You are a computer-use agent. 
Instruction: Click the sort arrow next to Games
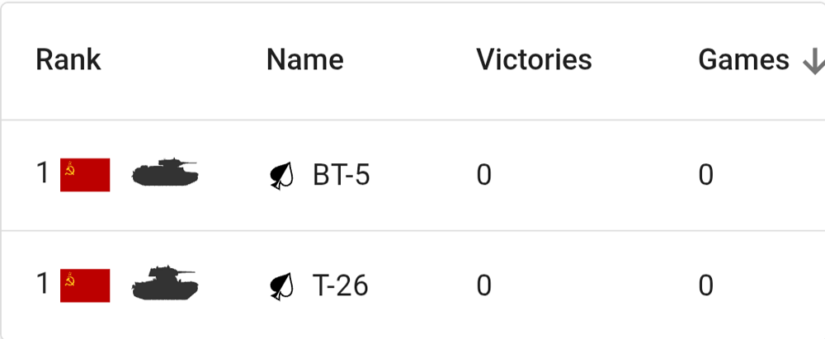click(813, 60)
